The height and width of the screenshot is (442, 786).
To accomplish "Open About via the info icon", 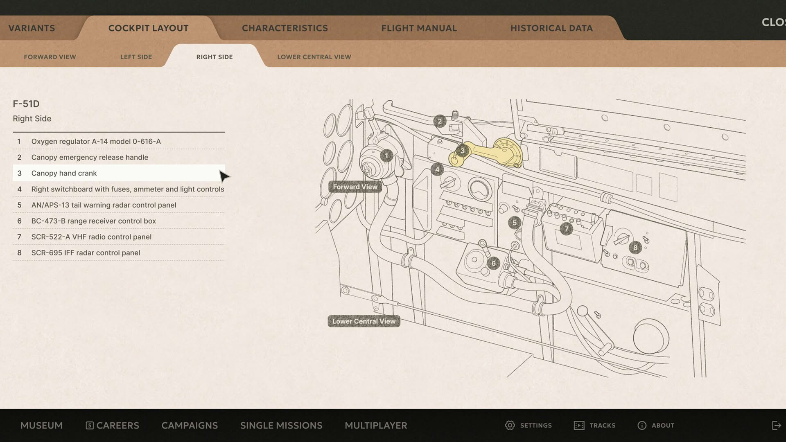I will tap(642, 425).
